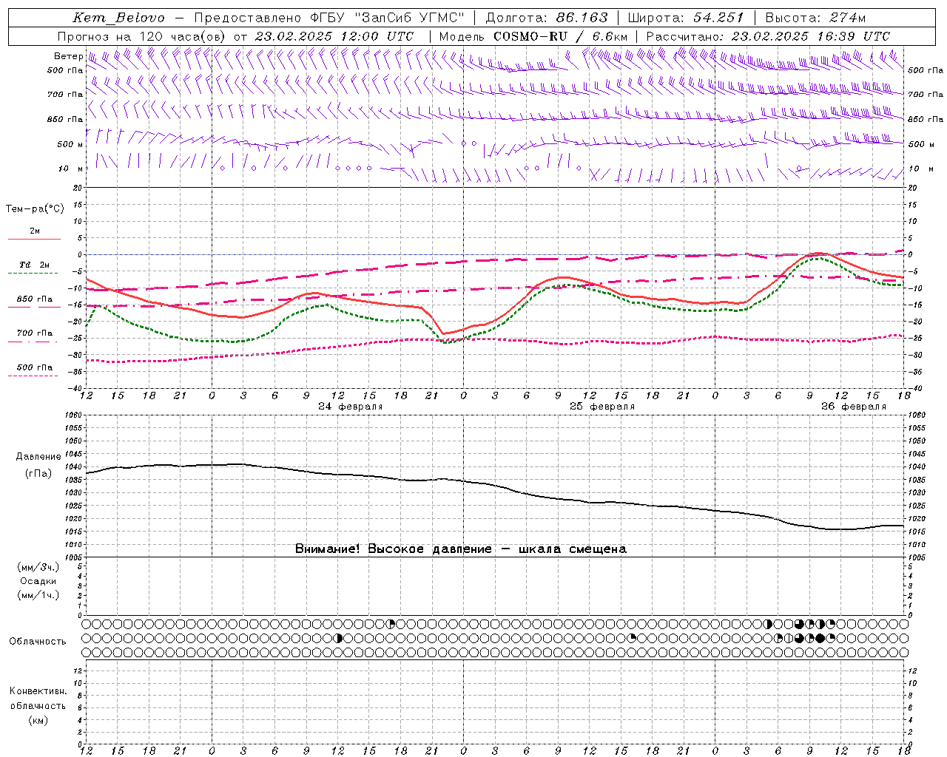Click the Широта: 54.251 value

[x=686, y=18]
